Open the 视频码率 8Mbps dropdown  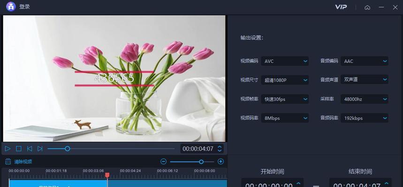coord(285,118)
